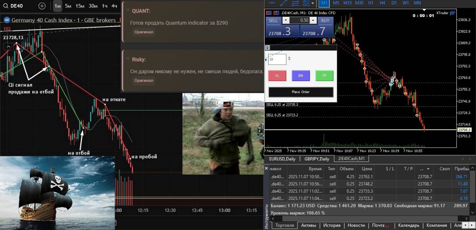The image size is (476, 230).
Task: Select the EURUSD,Daily chart tab
Action: [x=282, y=159]
